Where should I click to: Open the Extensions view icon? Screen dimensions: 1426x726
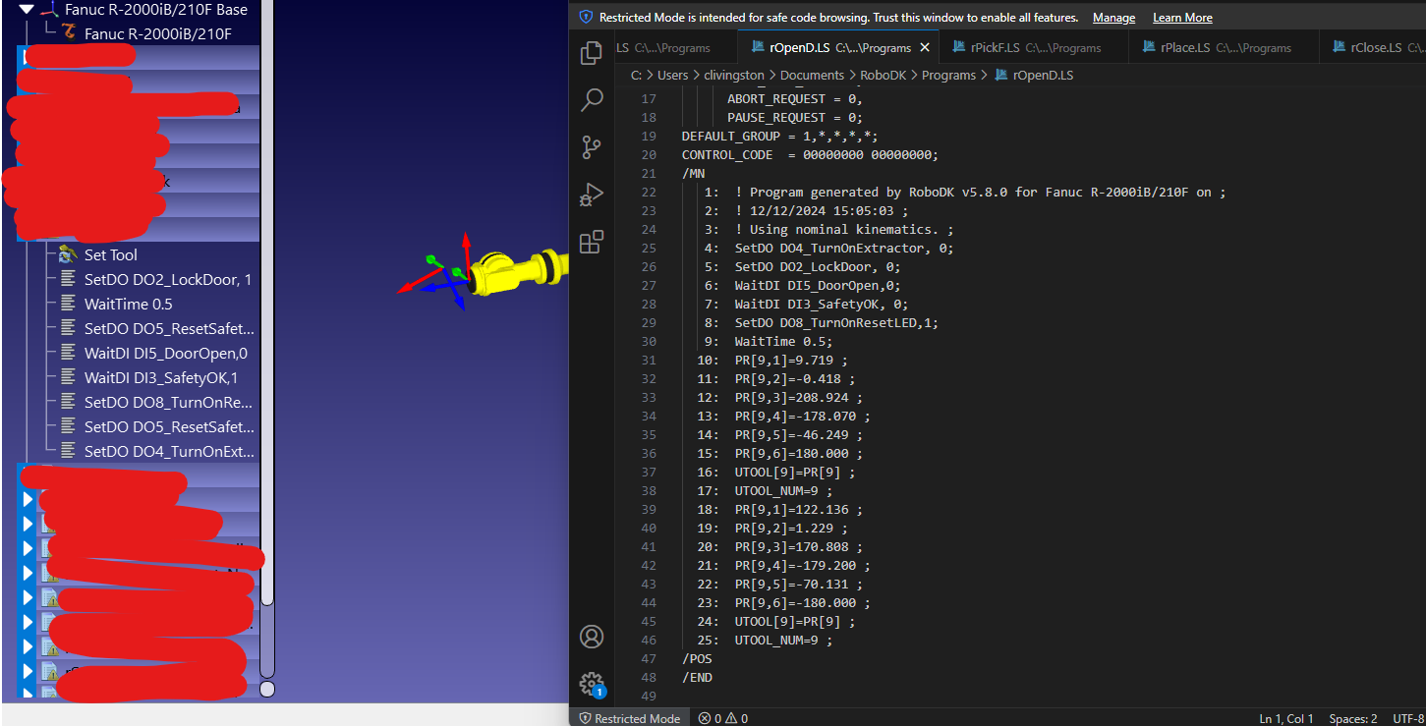pyautogui.click(x=592, y=242)
